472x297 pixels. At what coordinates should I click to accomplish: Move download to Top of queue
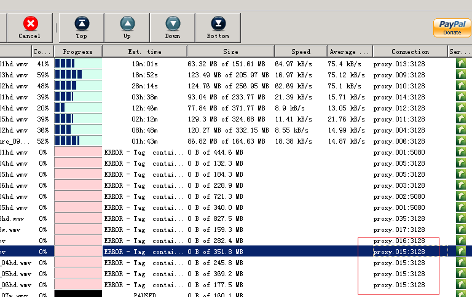pyautogui.click(x=81, y=27)
